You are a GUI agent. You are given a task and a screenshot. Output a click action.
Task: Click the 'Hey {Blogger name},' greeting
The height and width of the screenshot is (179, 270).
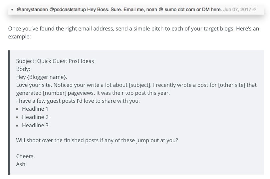pos(42,77)
